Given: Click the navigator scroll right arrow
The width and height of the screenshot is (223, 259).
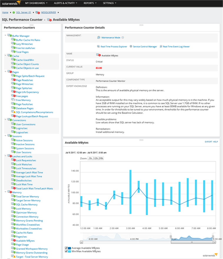Looking at the screenshot, I should pos(214,242).
